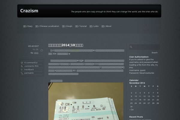Click calendar day 30
This screenshot has width=180, height=120.
[131, 107]
